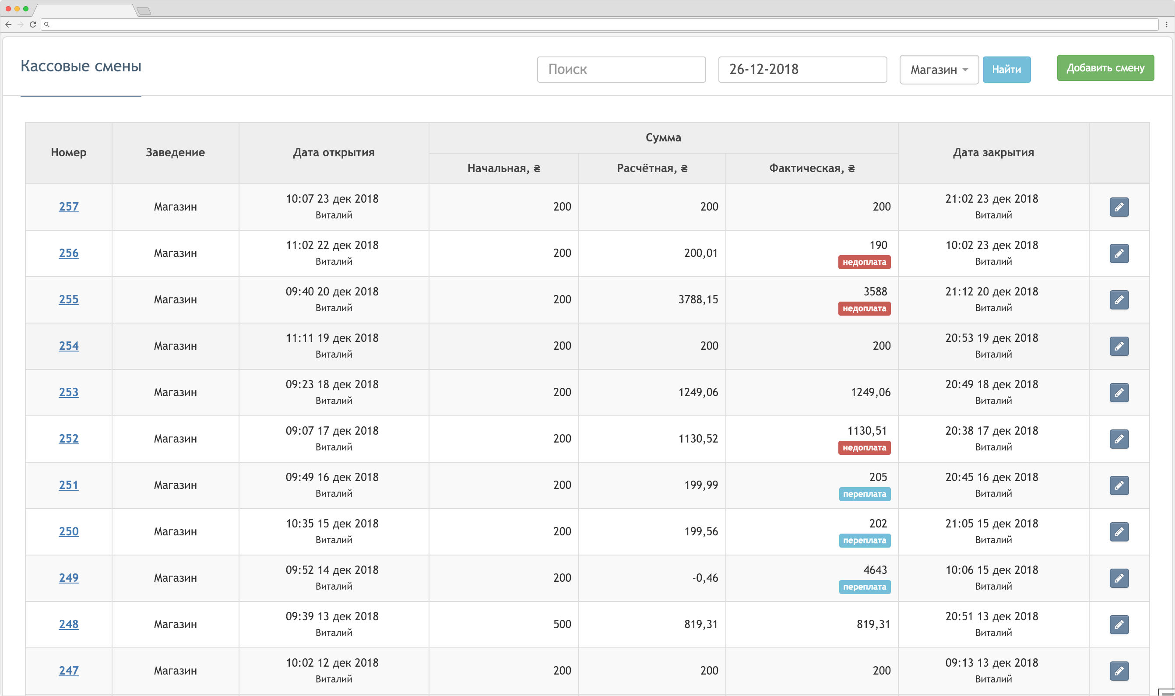Click Номер column header

pyautogui.click(x=68, y=152)
